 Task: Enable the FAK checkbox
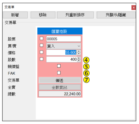coord(59,73)
